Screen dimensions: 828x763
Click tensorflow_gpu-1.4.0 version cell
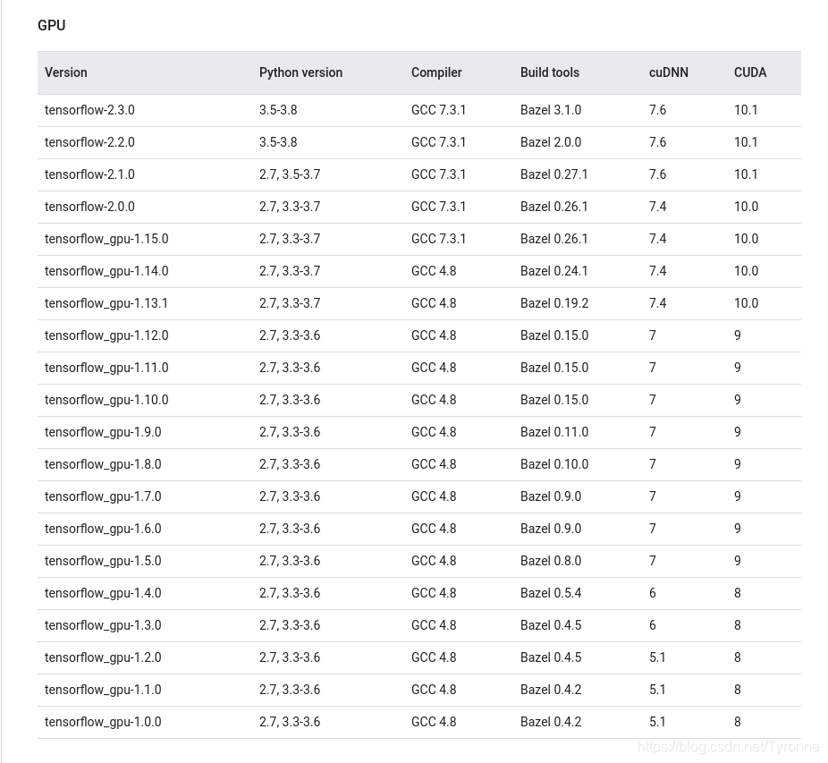click(103, 593)
